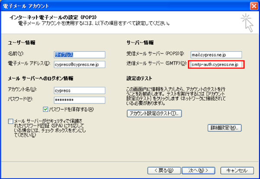The height and width of the screenshot is (179, 260).
Task: Click the 送信メール サーバー (SMTP) label
Action: (157, 64)
